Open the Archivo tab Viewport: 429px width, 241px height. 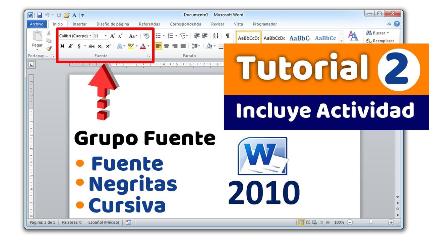coord(37,24)
